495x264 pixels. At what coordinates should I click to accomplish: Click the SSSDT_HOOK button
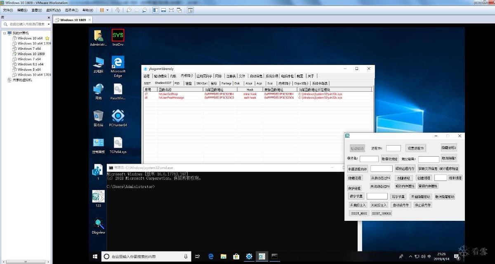pos(358,213)
